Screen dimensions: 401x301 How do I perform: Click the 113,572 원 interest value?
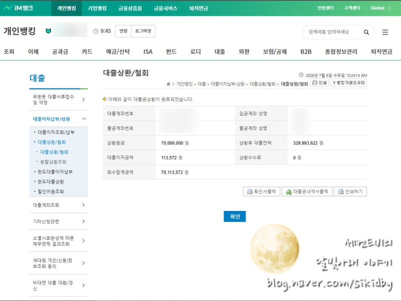[x=171, y=157]
